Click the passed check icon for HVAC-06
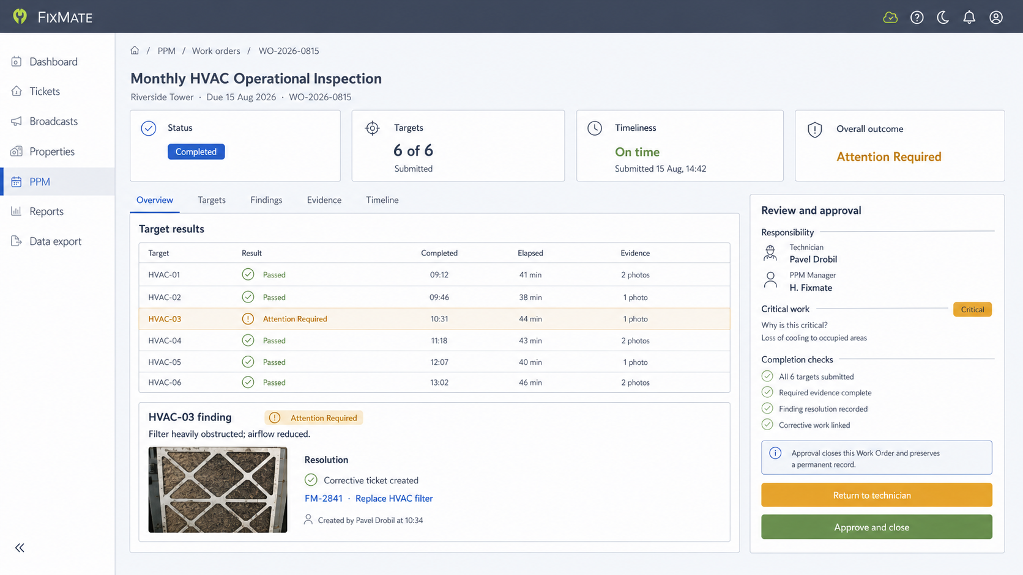This screenshot has width=1023, height=575. point(248,382)
